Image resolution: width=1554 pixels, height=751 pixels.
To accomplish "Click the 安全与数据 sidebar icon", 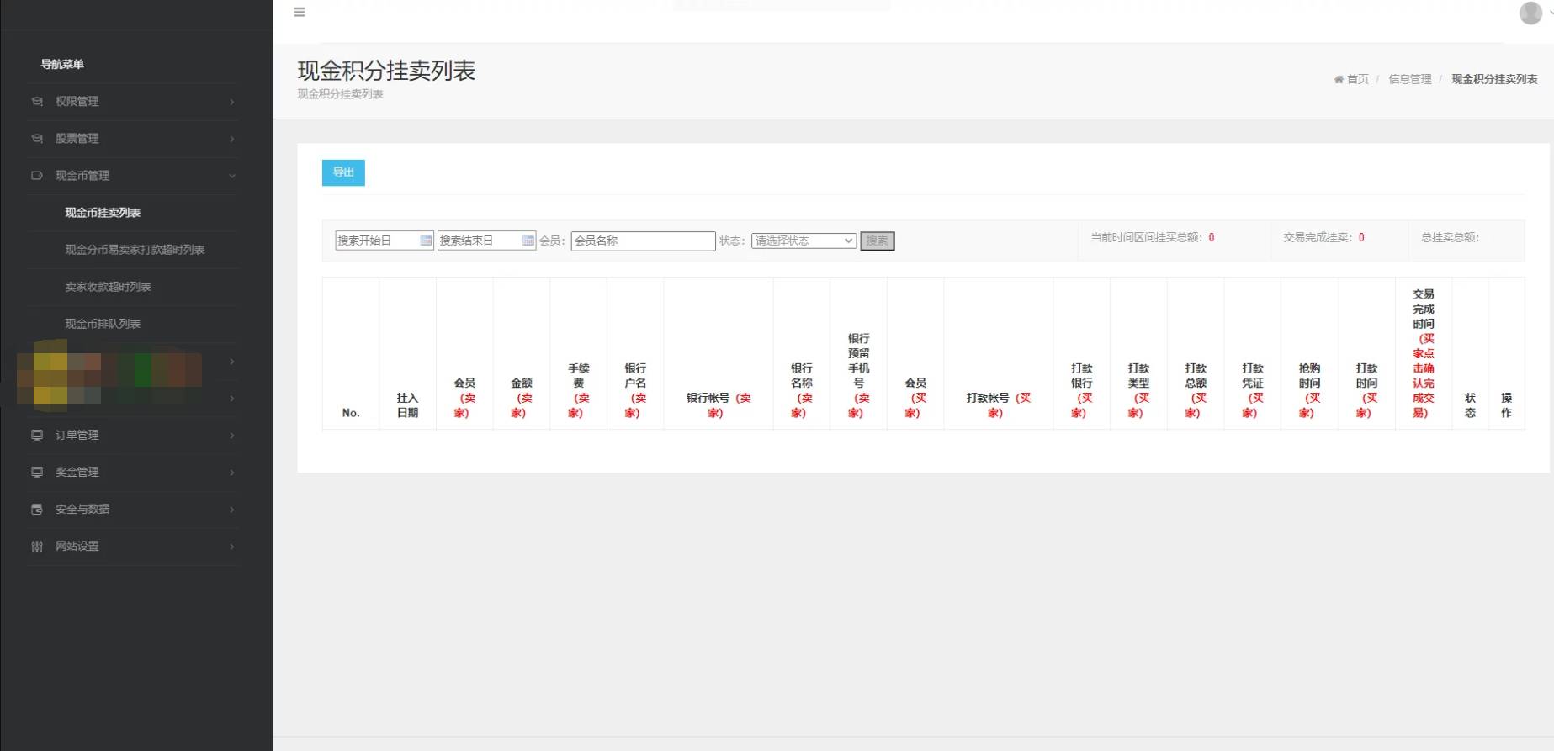I will coord(37,509).
